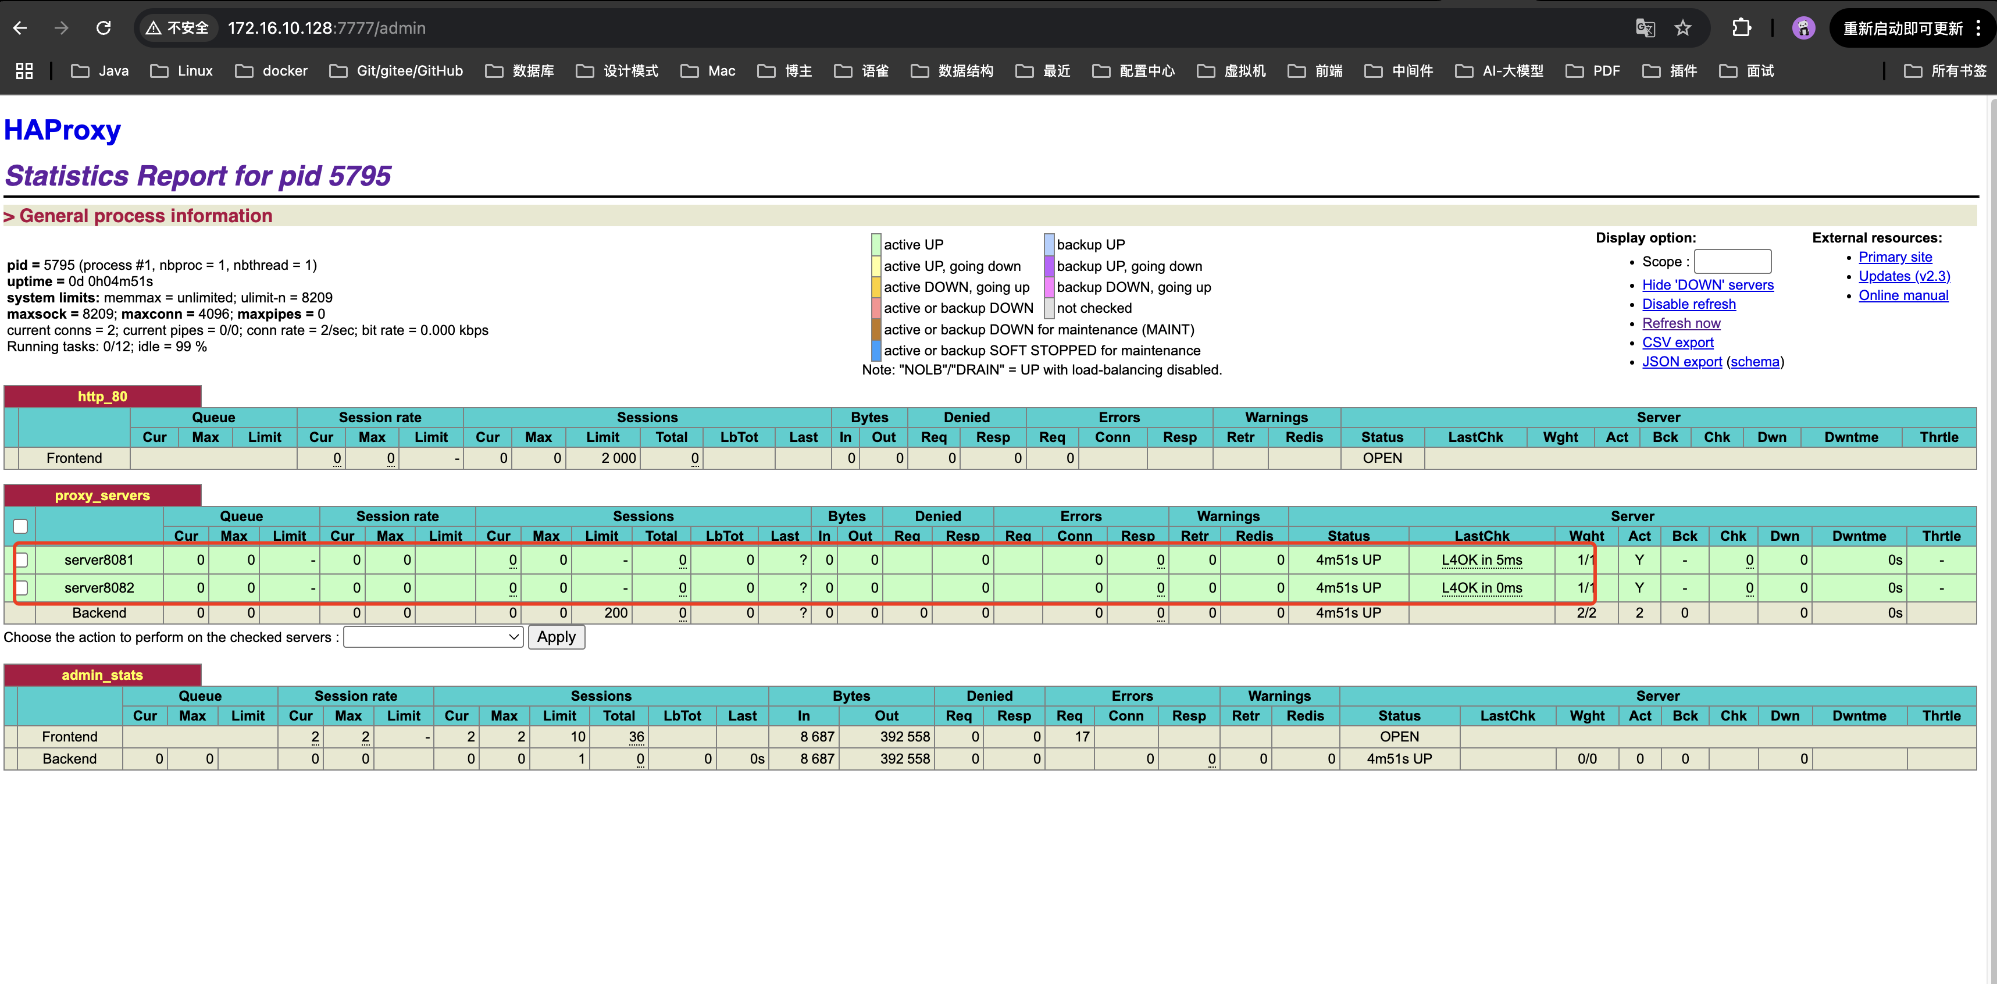1997x984 pixels.
Task: Click the Refresh now link
Action: tap(1681, 323)
